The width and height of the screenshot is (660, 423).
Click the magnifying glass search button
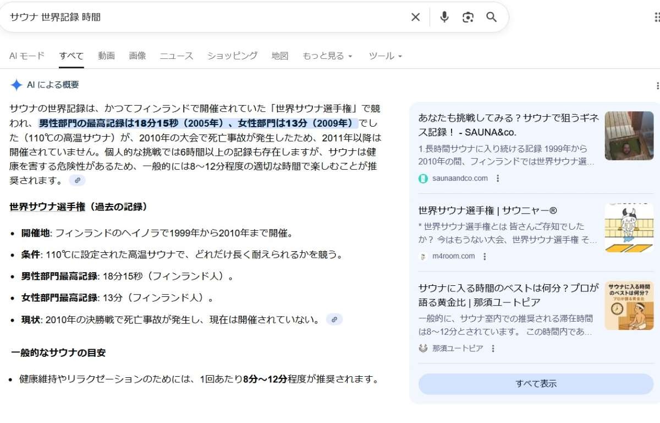tap(491, 17)
